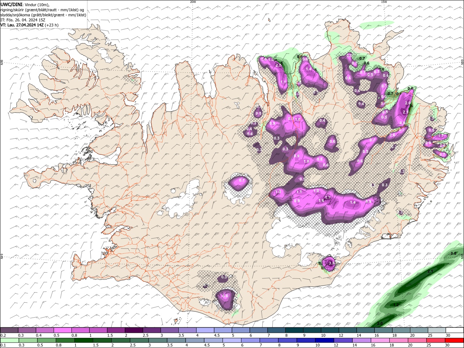This screenshot has width=464, height=348.
Task: Click the 'slydda/snjókoma' legend description line
Action: [x=43, y=15]
